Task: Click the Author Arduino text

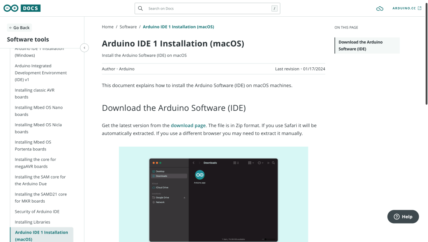Action: tap(118, 69)
